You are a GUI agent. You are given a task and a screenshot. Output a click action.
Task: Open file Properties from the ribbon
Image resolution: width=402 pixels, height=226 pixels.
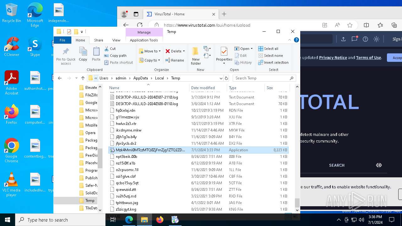pos(224,56)
